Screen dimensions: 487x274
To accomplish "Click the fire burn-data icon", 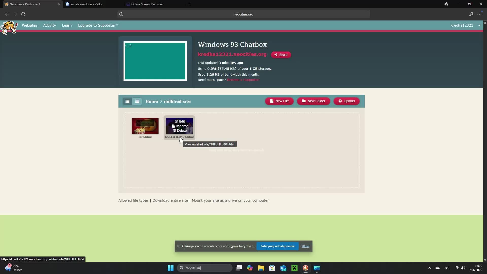I will 446,4.
